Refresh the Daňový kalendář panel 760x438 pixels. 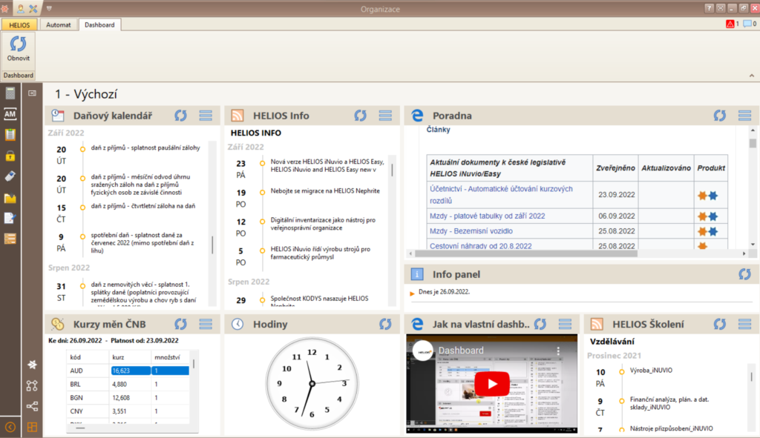click(x=181, y=116)
